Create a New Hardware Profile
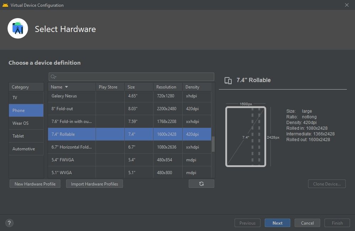 [x=35, y=183]
